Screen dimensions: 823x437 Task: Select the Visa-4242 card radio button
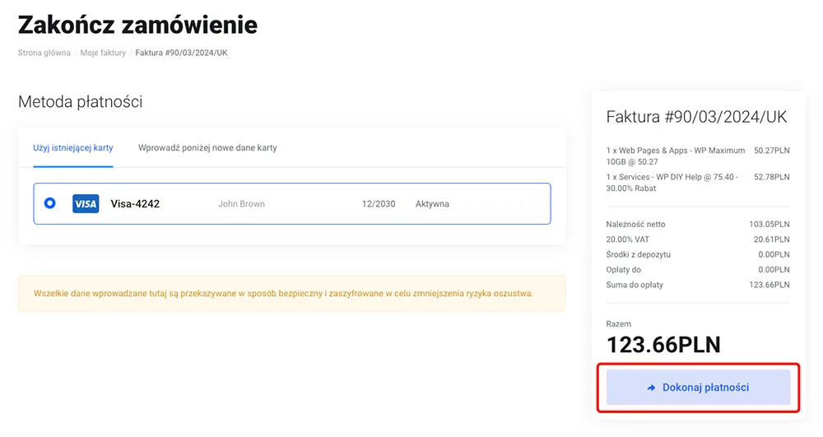(x=50, y=203)
